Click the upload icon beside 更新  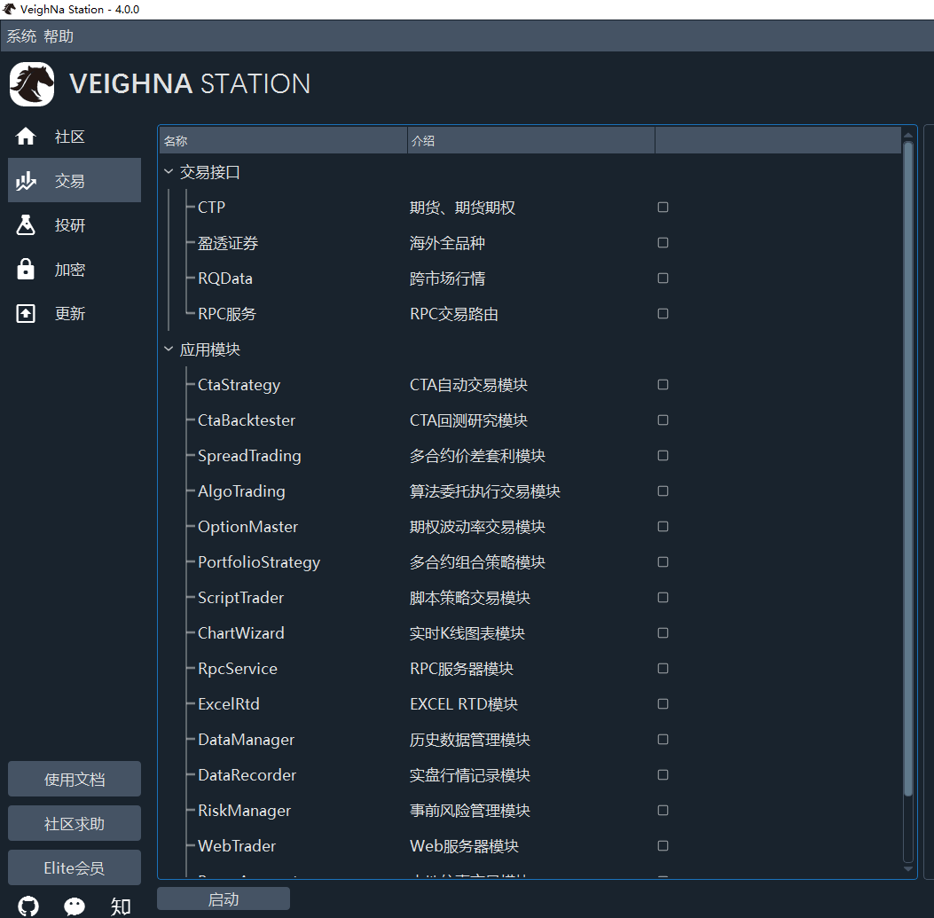pos(26,313)
